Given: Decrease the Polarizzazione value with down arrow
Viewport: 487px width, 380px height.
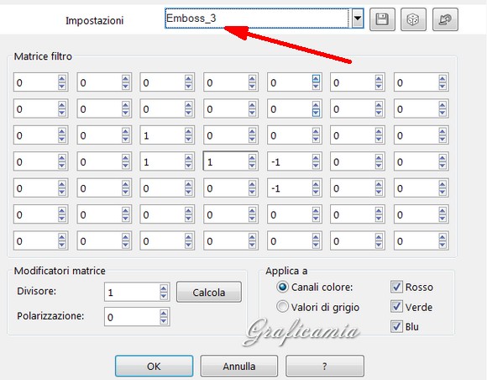Looking at the screenshot, I should [164, 320].
